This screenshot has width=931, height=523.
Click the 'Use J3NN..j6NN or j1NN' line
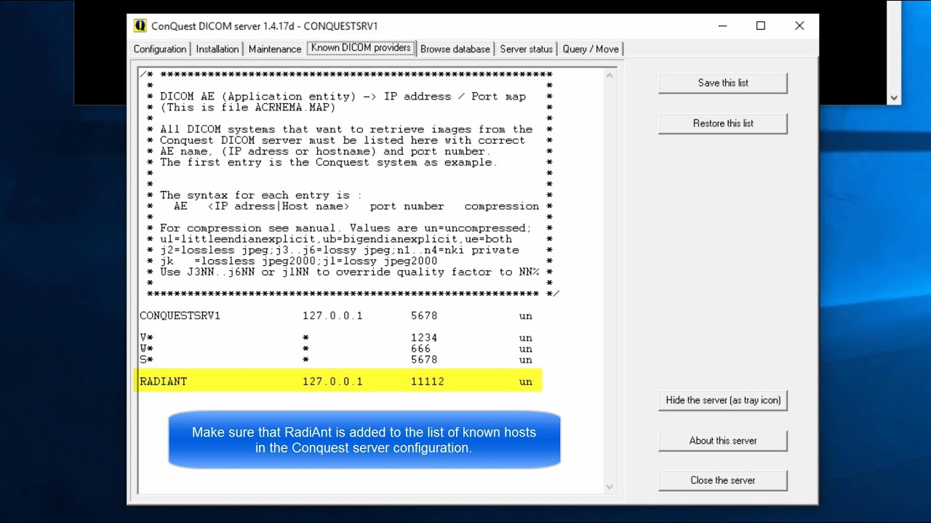coord(349,272)
